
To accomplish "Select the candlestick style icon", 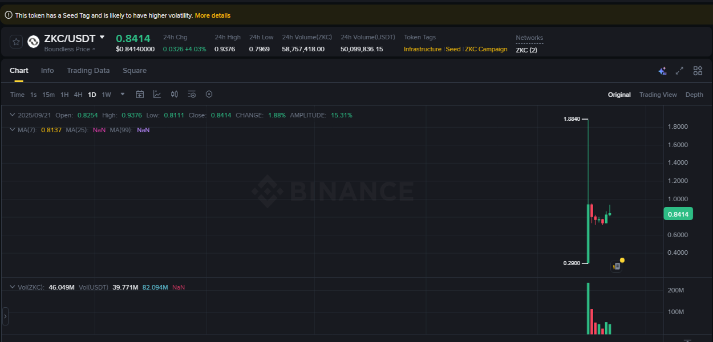I will (174, 94).
